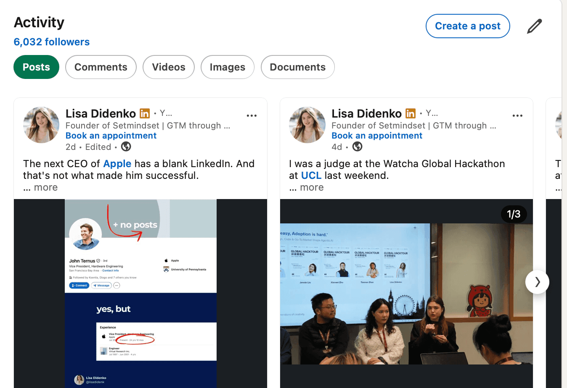Screen dimensions: 567x388
Task: Open the Apple company mention link
Action: coord(117,164)
